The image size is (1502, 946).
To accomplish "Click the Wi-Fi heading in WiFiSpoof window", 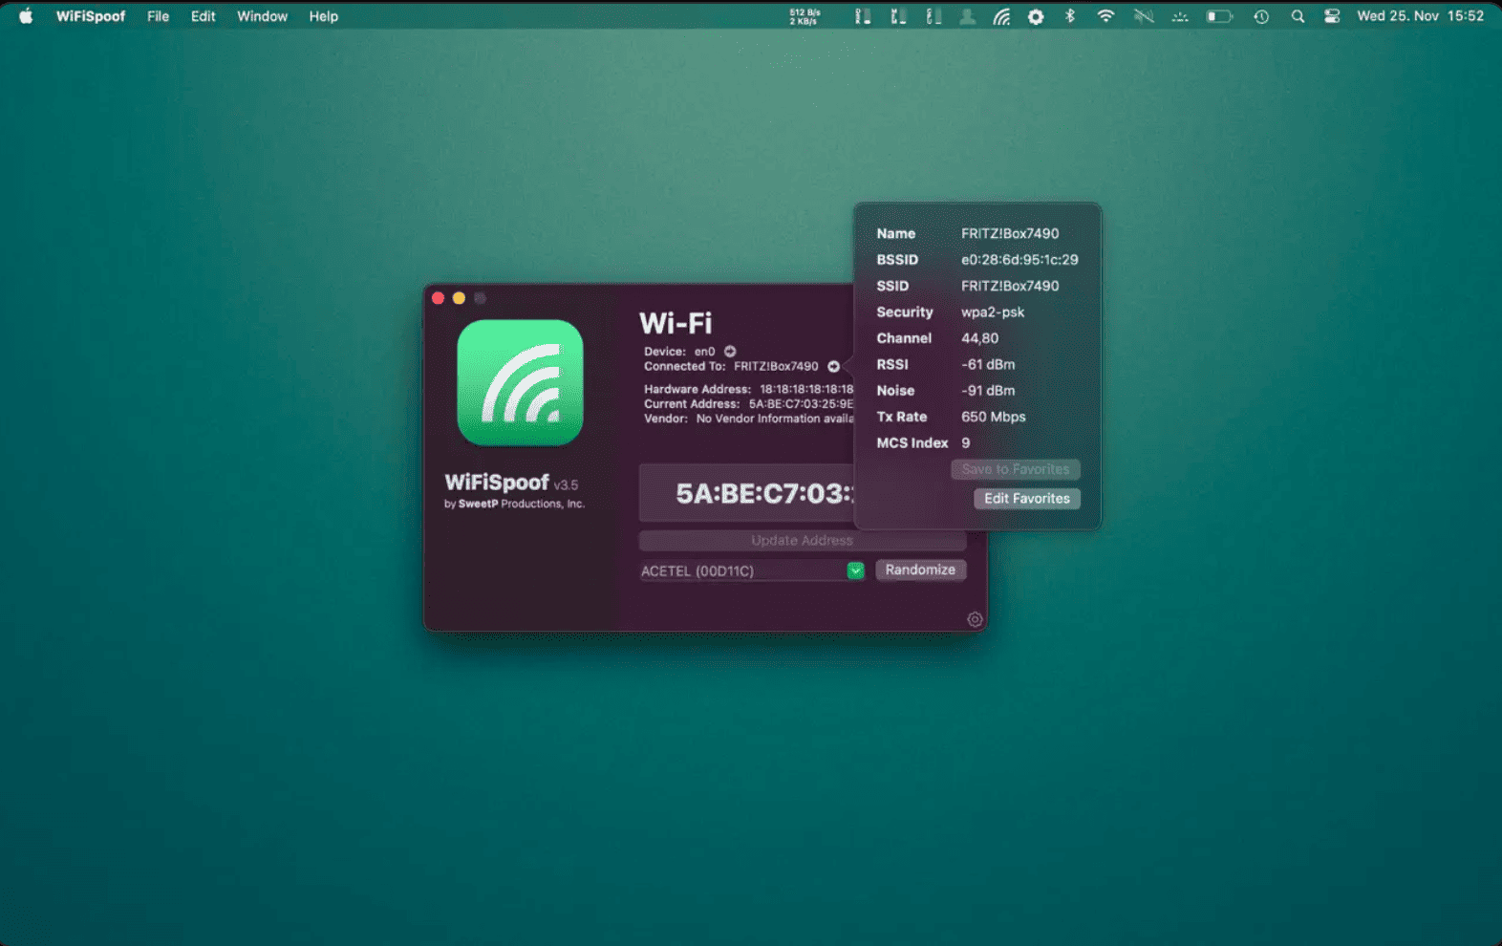I will point(676,323).
